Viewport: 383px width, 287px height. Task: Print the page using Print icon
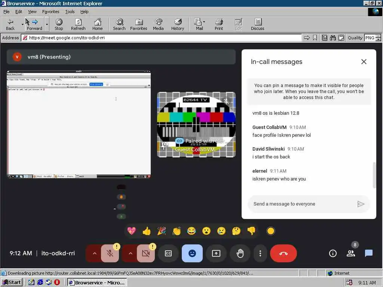pyautogui.click(x=219, y=24)
